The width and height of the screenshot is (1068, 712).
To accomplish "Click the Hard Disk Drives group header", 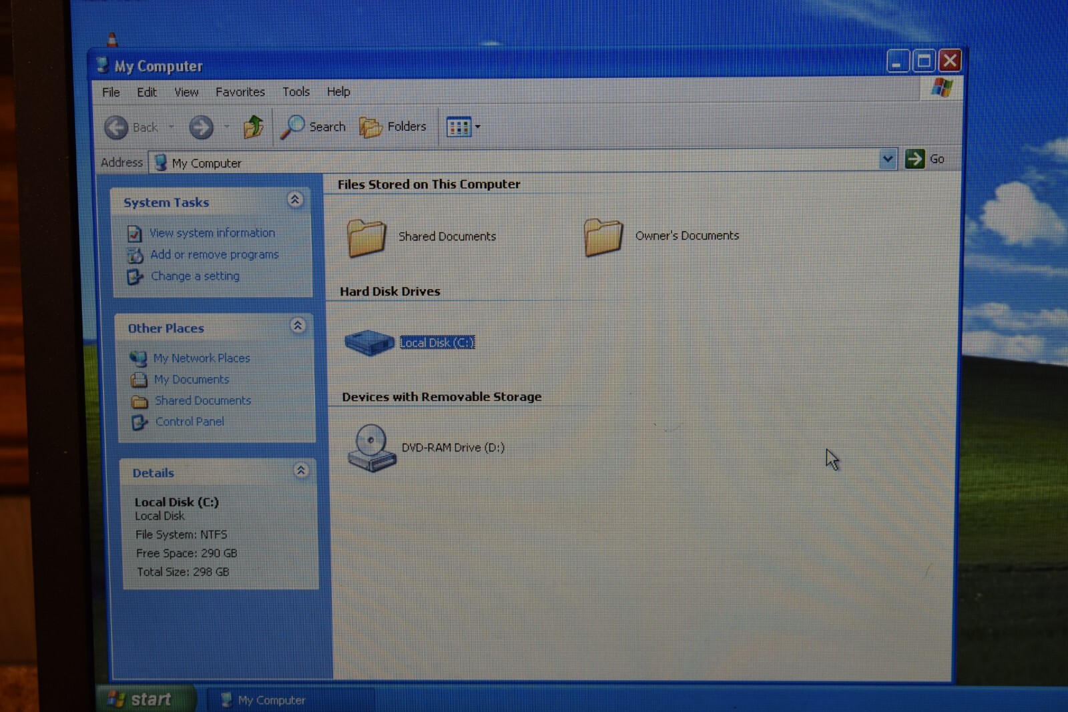I will pos(390,292).
